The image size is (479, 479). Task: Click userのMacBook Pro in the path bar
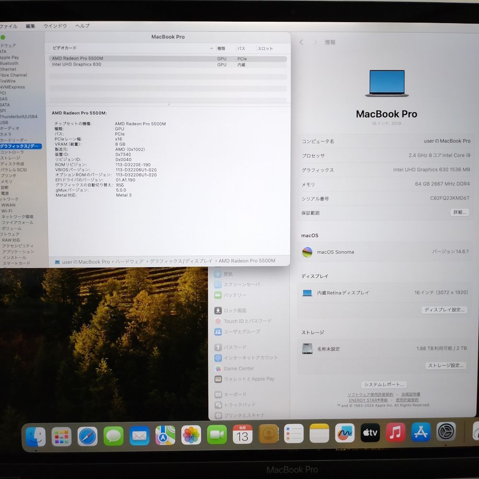coord(82,262)
